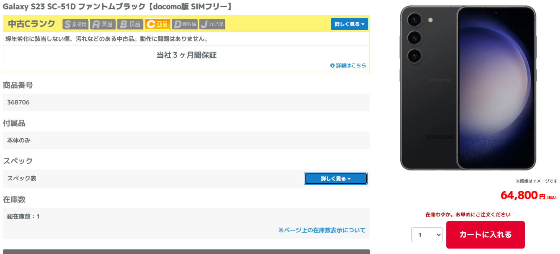Click the A 美品 rank badge
Viewport: 560px width, 254px height.
pos(103,24)
